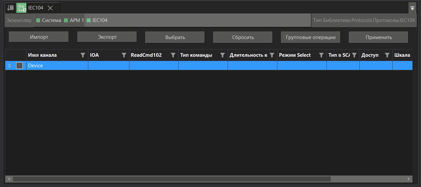
Task: Click the horizontal scrollbar thumb
Action: (x=171, y=179)
